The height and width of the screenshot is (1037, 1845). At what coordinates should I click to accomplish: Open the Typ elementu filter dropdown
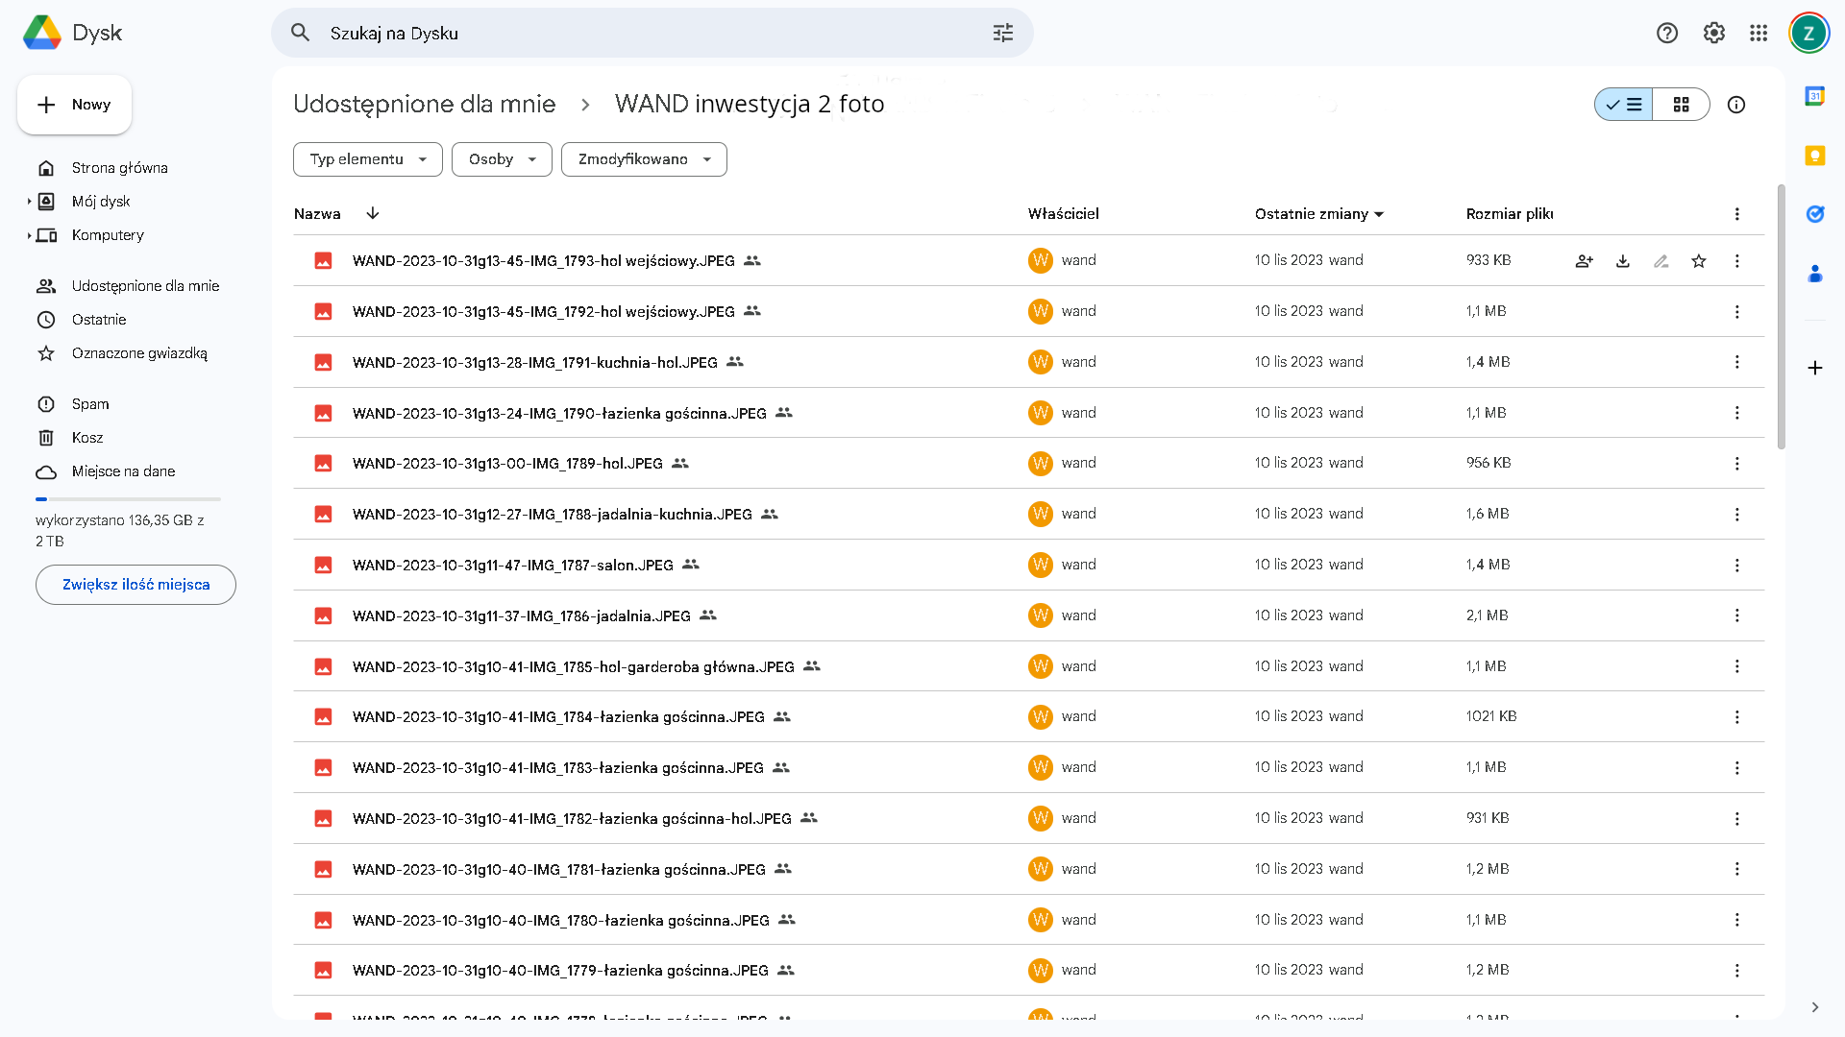(367, 159)
